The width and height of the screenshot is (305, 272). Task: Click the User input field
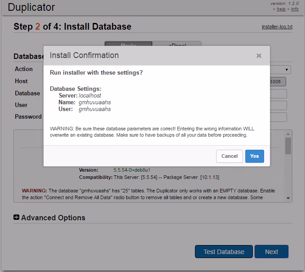(278, 105)
